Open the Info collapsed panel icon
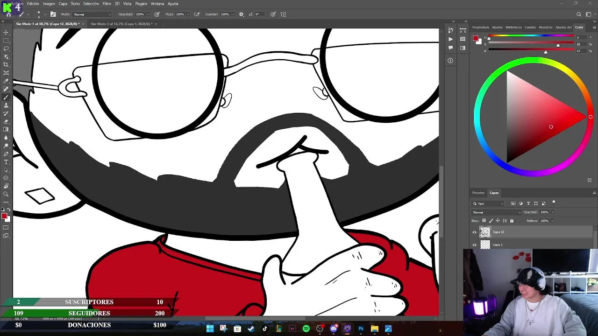This screenshot has width=598, height=336. (x=450, y=60)
